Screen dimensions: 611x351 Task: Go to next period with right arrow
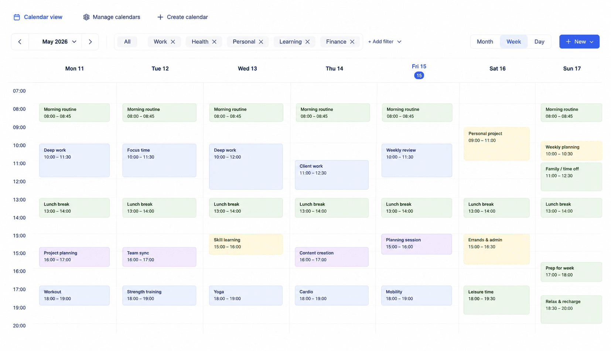point(90,42)
